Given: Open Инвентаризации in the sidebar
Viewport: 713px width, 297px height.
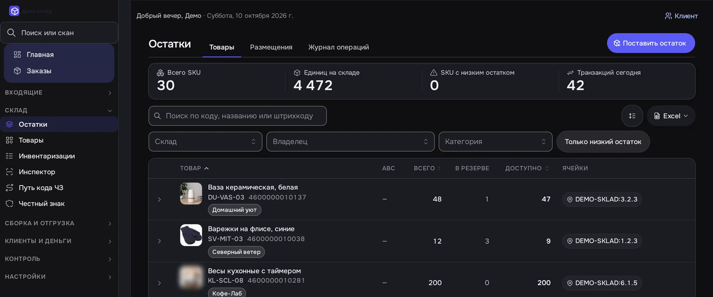Looking at the screenshot, I should [59, 156].
